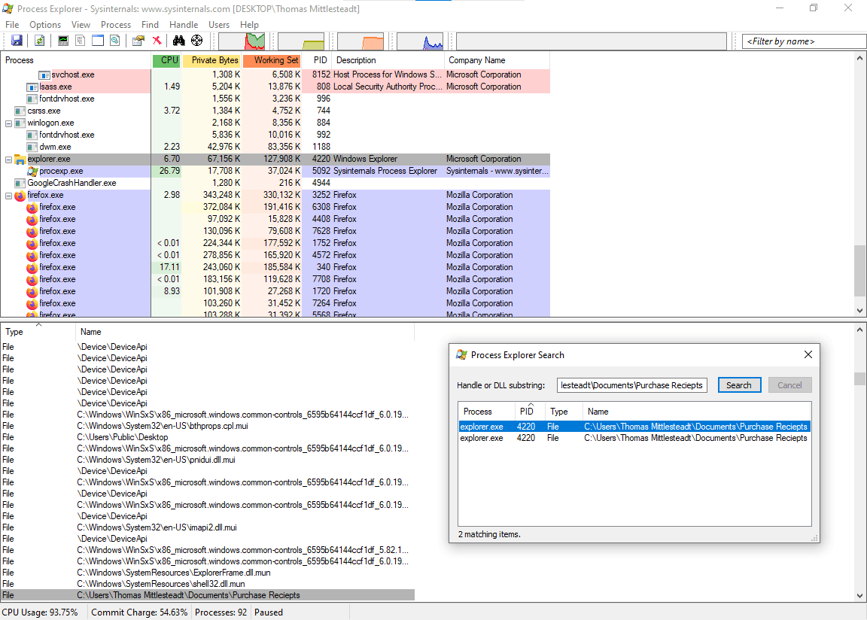Select the Firefox process with PID 7708

point(275,279)
